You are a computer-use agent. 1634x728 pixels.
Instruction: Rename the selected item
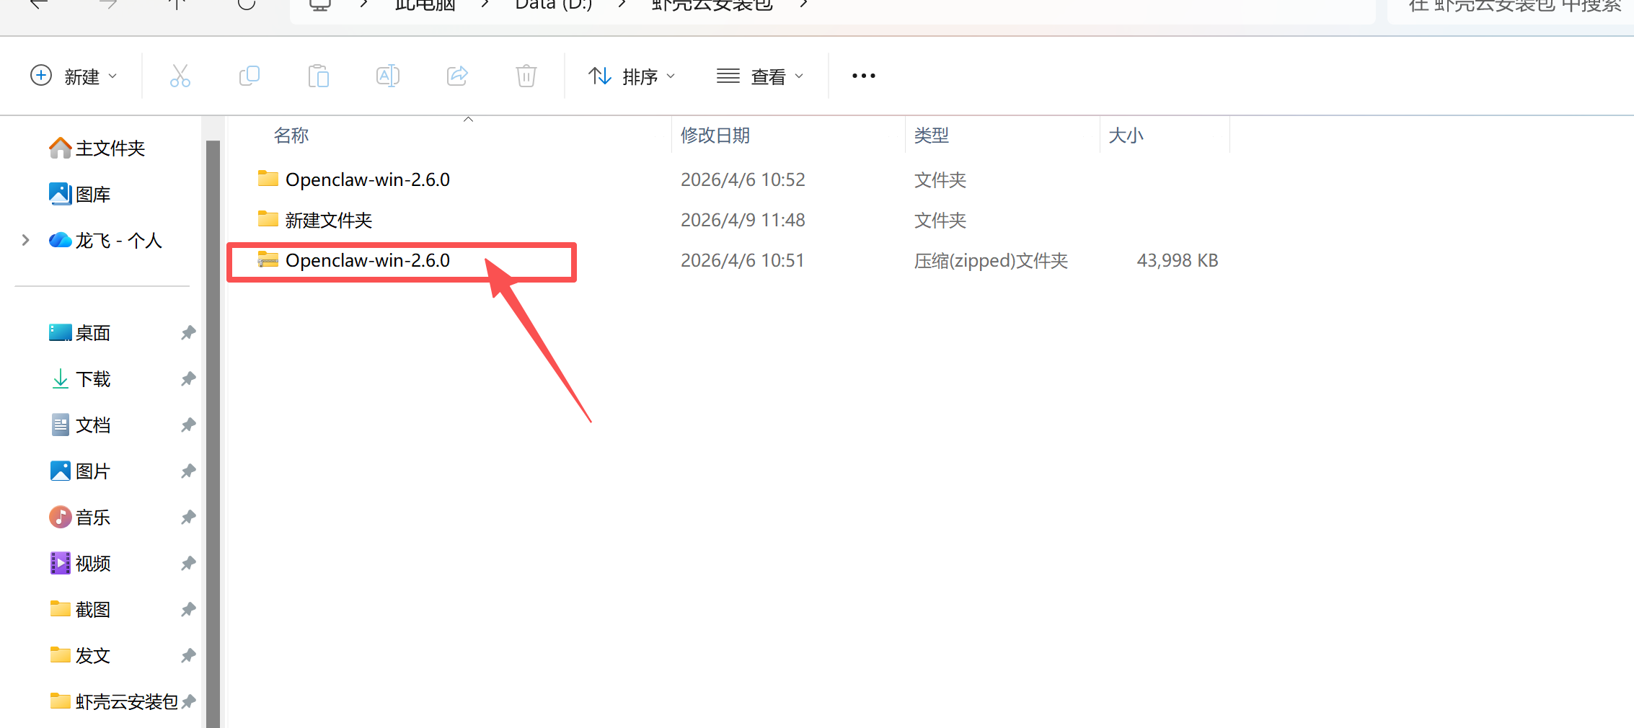click(387, 76)
